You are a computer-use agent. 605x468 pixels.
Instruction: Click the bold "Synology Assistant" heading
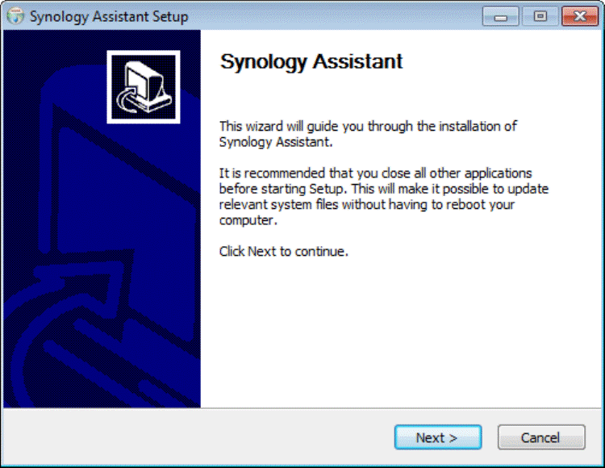tap(311, 62)
